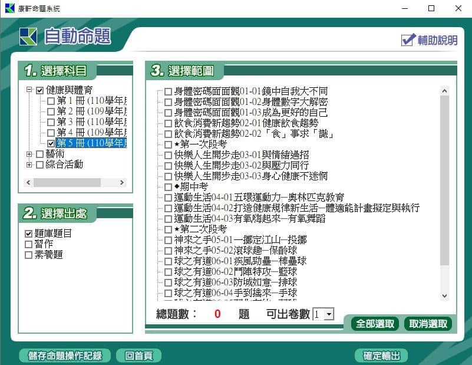This screenshot has width=472, height=365.
Task: Click 運動生活04-03有氧嗨起來 row text
Action: (249, 219)
